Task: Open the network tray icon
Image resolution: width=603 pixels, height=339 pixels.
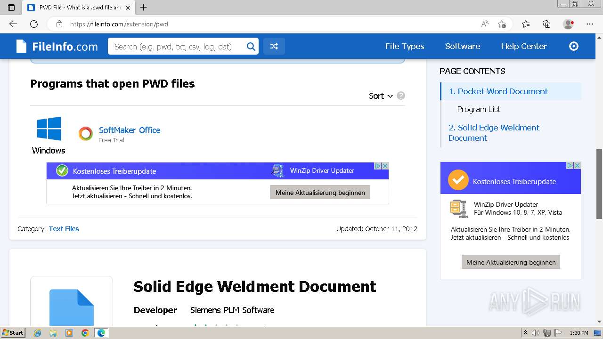Action: click(547, 333)
